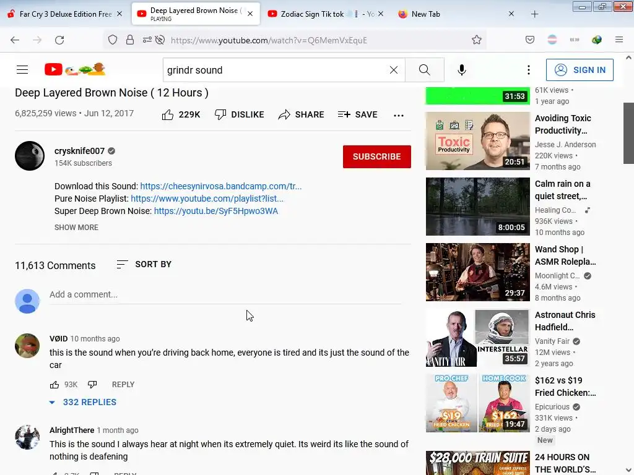
Task: Click the page vertical scrollbar thumb
Action: (x=628, y=134)
